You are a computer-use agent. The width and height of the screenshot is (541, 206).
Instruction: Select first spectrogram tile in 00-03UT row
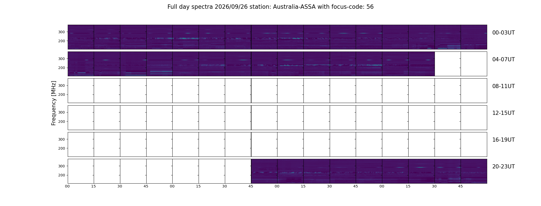[81, 37]
